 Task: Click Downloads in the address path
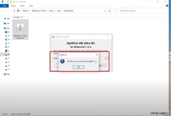[69, 11]
